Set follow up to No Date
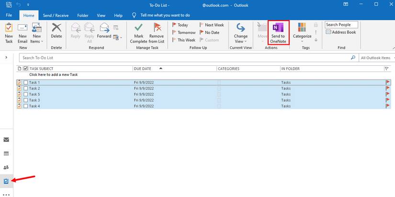This screenshot has height=197, width=395. (x=209, y=32)
